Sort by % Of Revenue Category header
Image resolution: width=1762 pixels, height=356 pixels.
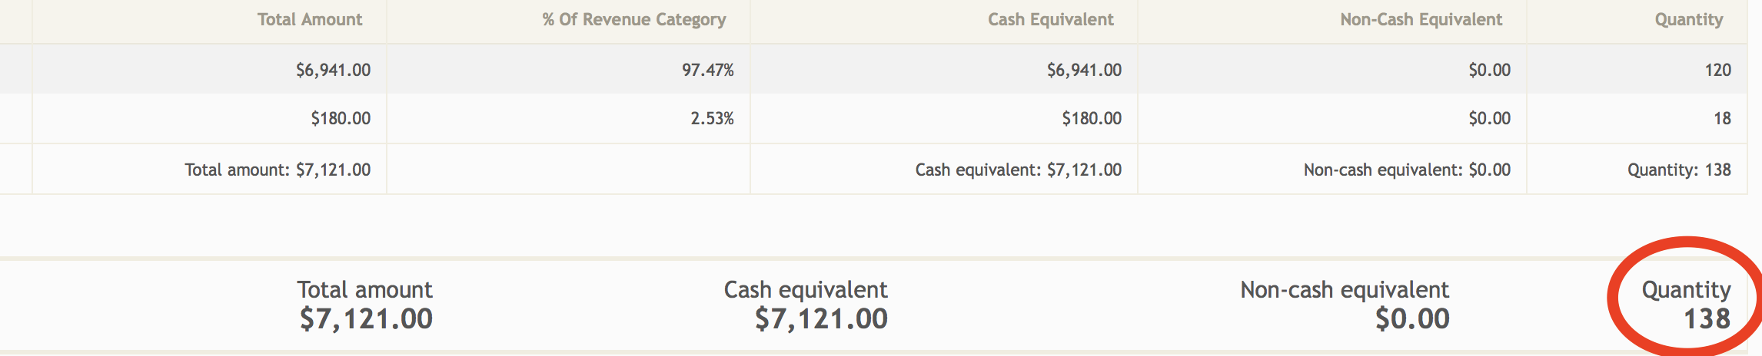click(634, 20)
